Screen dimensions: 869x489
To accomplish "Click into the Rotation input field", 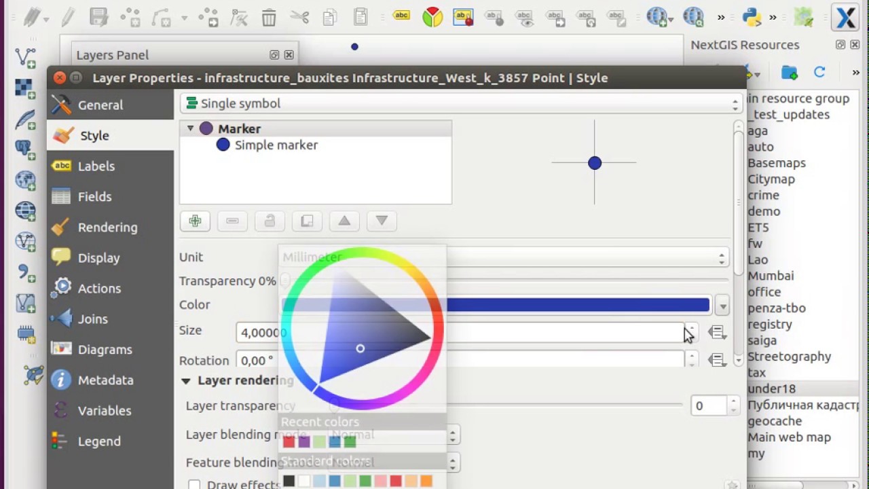I will point(462,360).
